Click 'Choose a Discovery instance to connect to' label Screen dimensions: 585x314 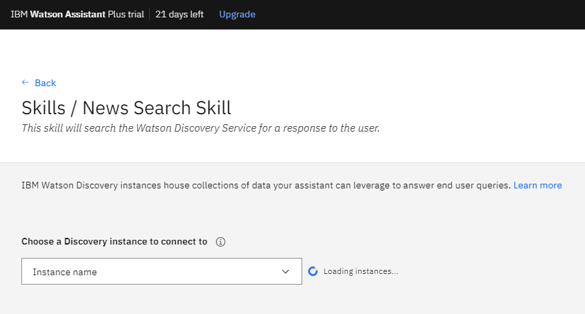[114, 241]
